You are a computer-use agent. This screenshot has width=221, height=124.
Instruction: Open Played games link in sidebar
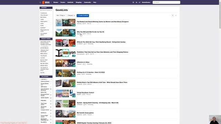point(44,21)
